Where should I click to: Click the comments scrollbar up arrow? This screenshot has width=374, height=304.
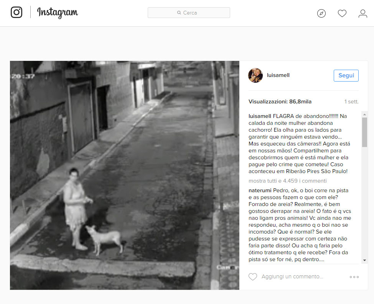pyautogui.click(x=364, y=114)
